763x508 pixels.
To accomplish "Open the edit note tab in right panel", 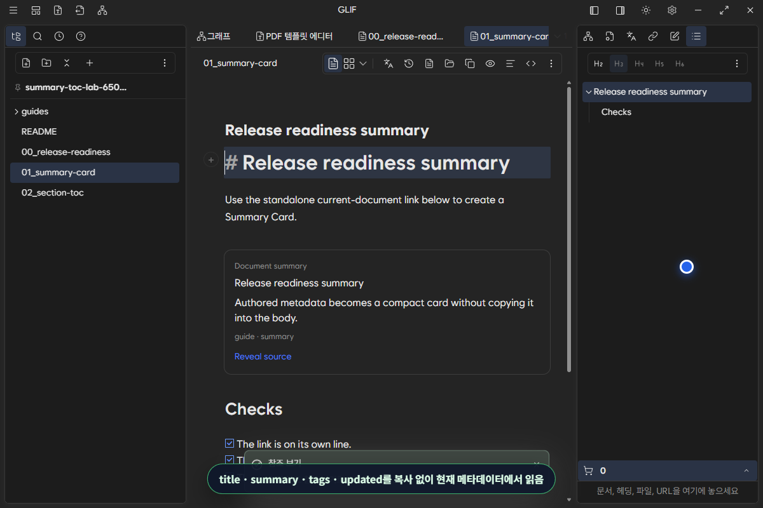I will (675, 36).
